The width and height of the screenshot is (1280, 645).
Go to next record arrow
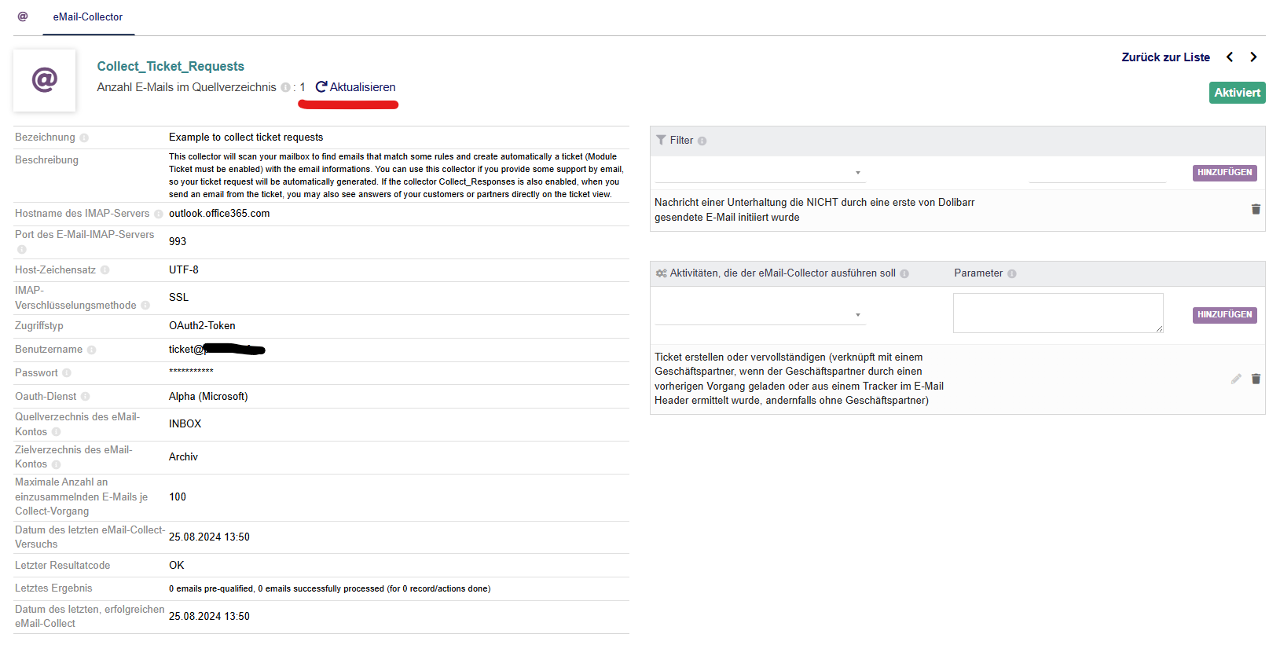tap(1253, 57)
